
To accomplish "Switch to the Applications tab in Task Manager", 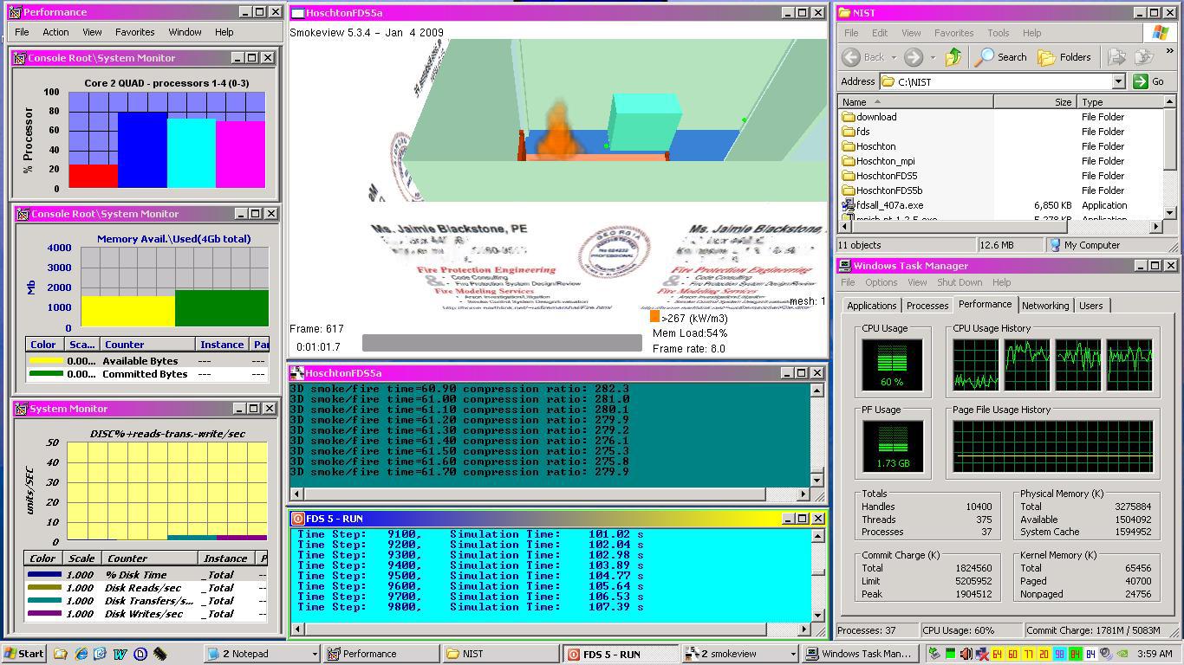I will [x=871, y=306].
